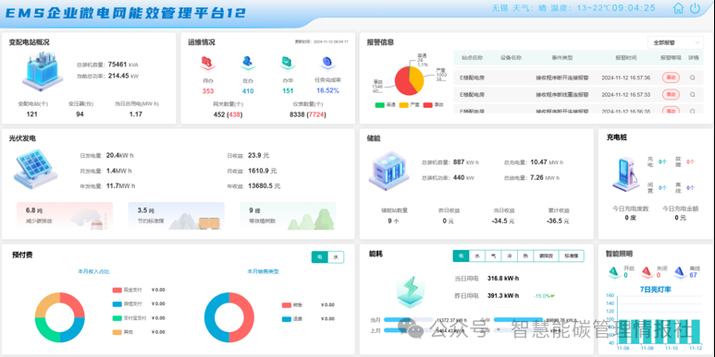Click the 减少碳排放 card
The image size is (715, 357).
[65, 216]
